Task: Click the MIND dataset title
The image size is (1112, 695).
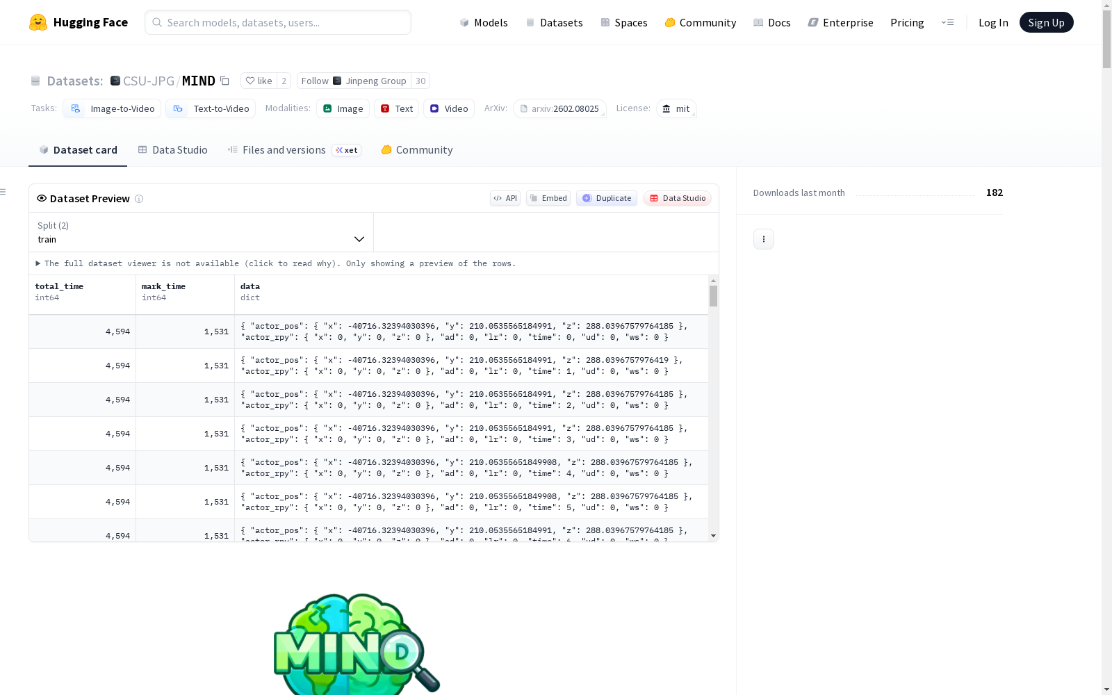Action: click(x=199, y=81)
